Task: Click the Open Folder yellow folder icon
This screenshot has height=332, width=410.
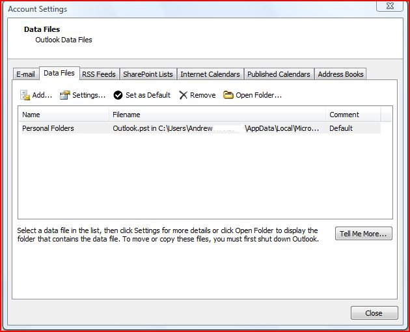Action: pyautogui.click(x=228, y=95)
